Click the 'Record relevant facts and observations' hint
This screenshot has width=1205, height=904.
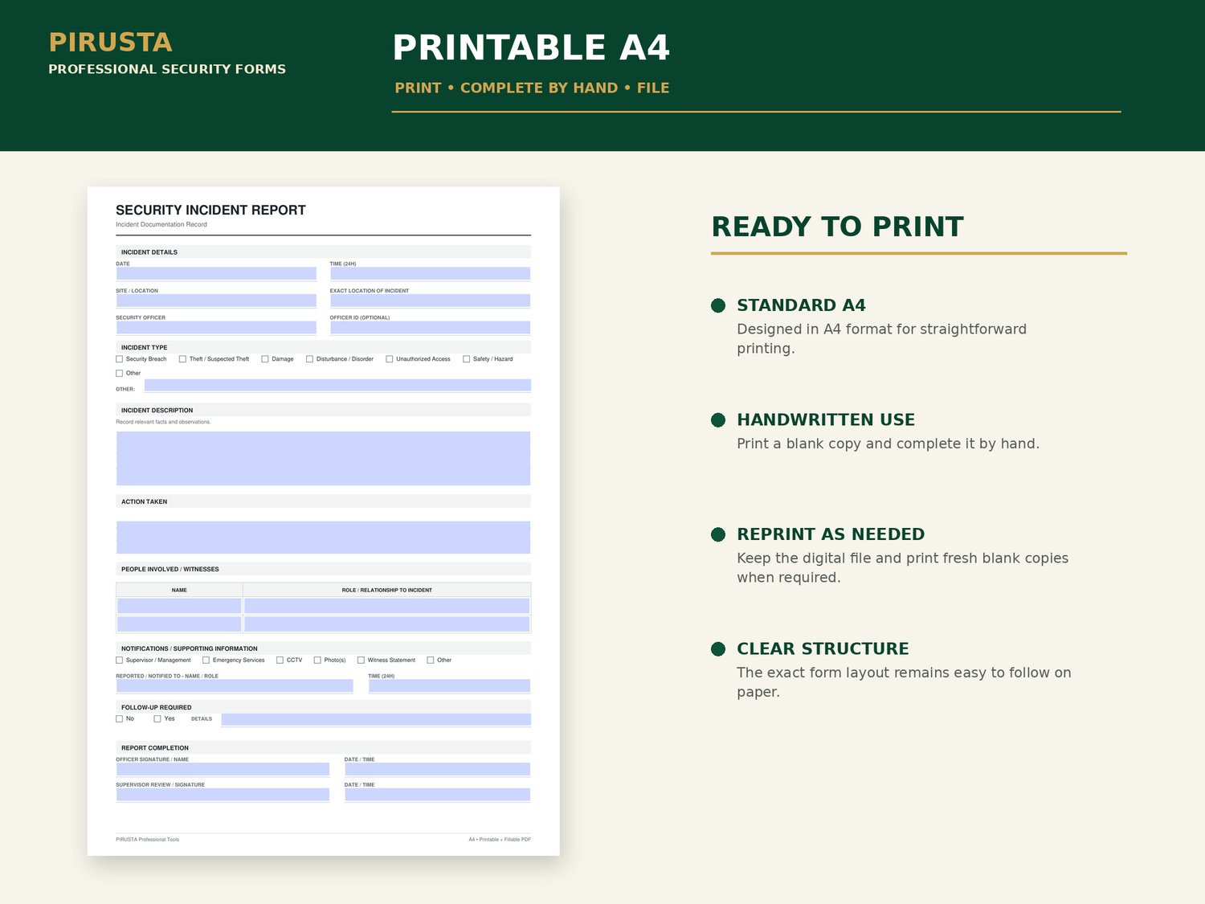[163, 422]
